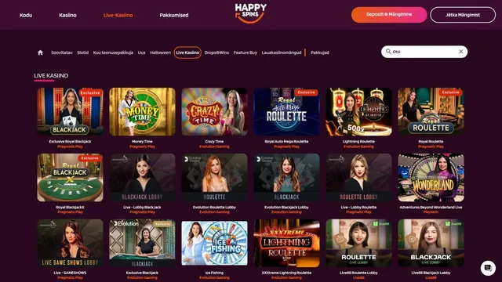Image resolution: width=502 pixels, height=282 pixels.
Task: Open Adventures Beyond Wonderland Live tile
Action: click(x=431, y=178)
